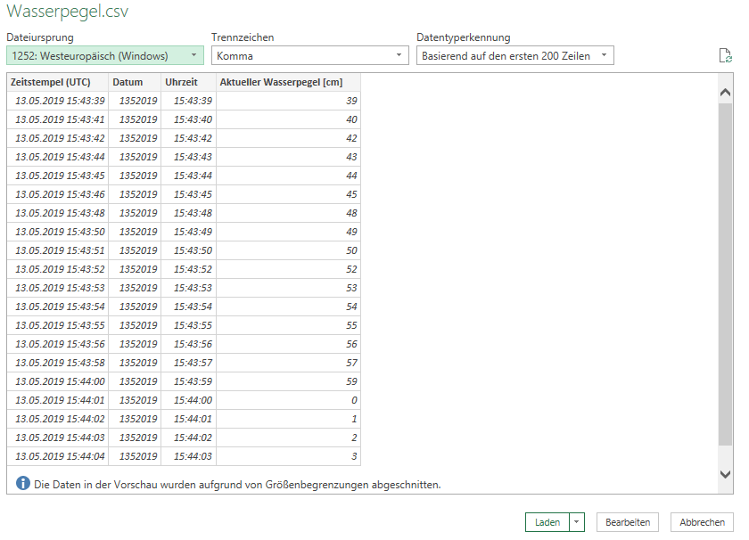Click the Bearbeiten button
The image size is (749, 540).
[x=628, y=522]
